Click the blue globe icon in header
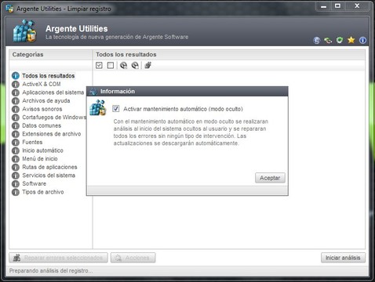 click(317, 40)
